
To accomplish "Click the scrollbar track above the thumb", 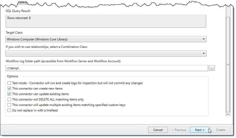I will [x=228, y=12].
